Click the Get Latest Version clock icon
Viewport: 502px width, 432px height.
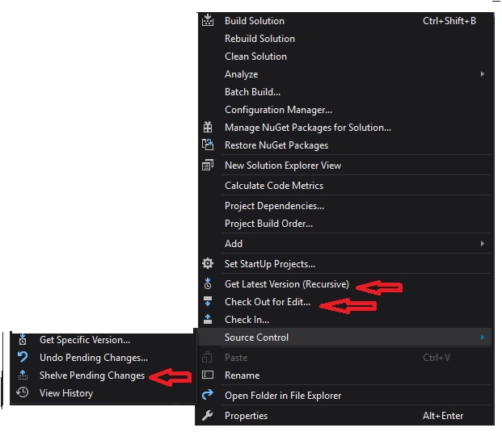coord(208,283)
